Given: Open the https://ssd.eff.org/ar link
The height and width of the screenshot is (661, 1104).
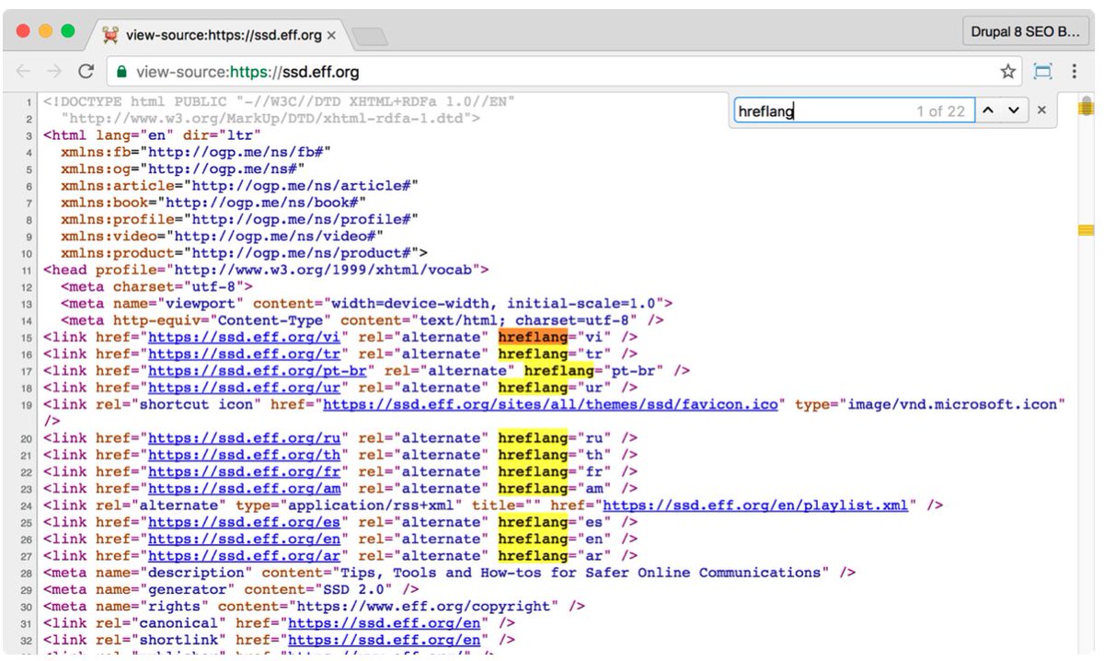Looking at the screenshot, I should [244, 555].
